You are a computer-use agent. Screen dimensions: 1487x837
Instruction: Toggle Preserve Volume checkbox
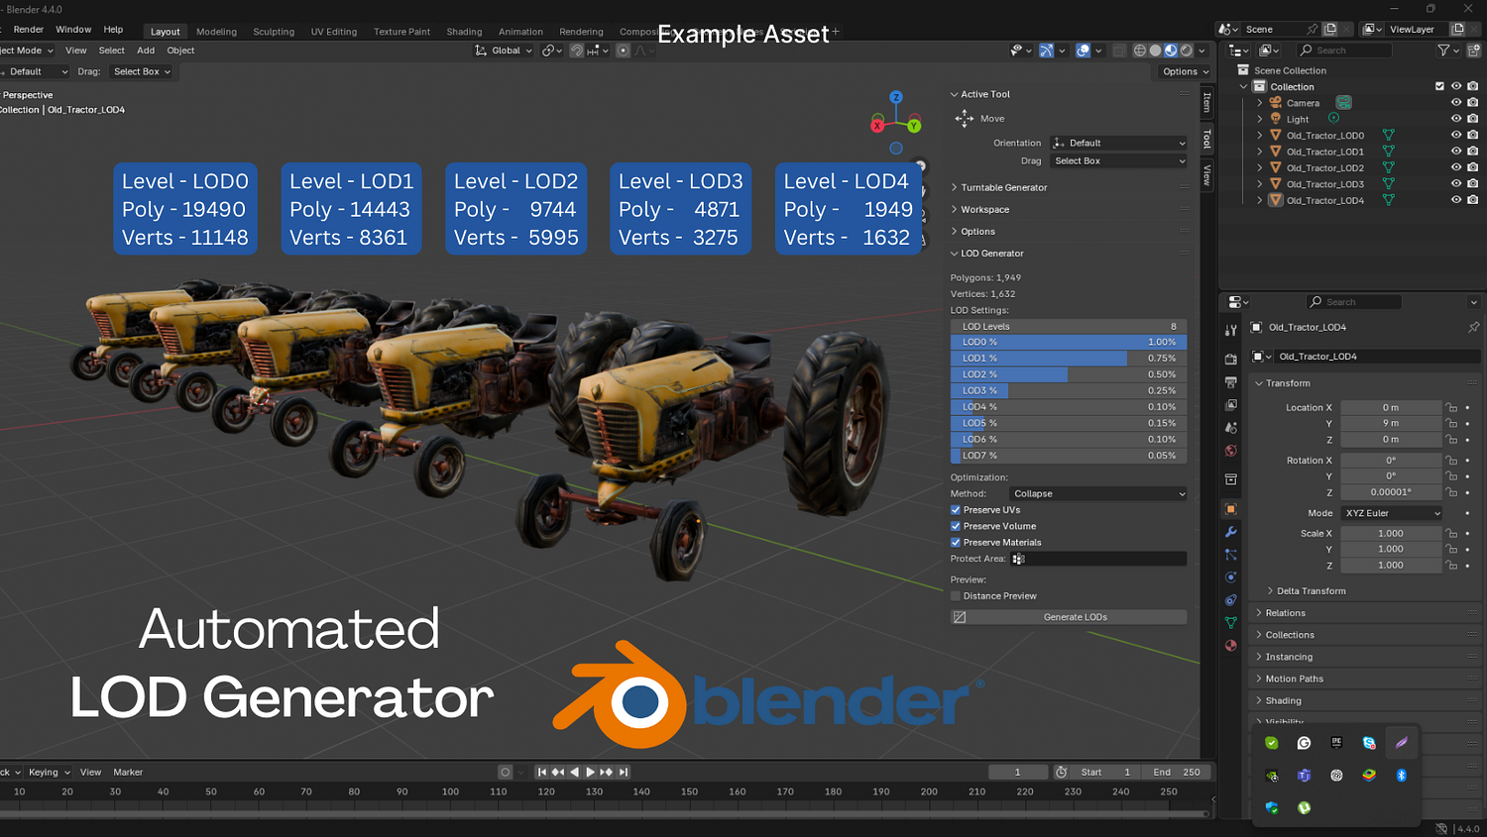coord(956,526)
